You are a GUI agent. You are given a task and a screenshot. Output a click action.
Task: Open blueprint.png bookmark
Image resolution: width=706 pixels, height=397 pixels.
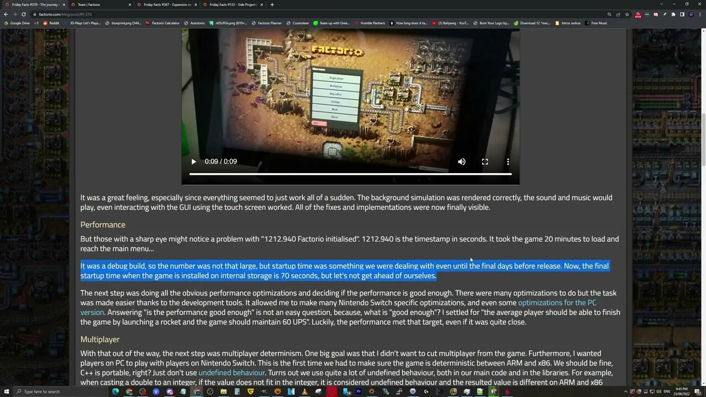click(124, 23)
